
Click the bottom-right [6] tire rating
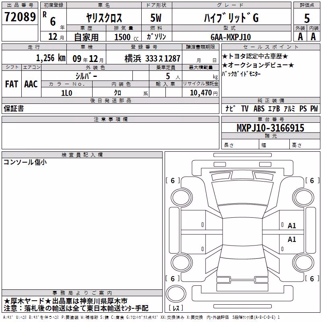click(312, 279)
